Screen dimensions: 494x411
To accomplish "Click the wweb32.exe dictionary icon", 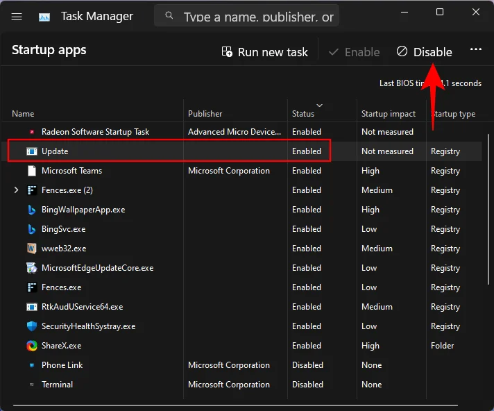I will (x=32, y=249).
